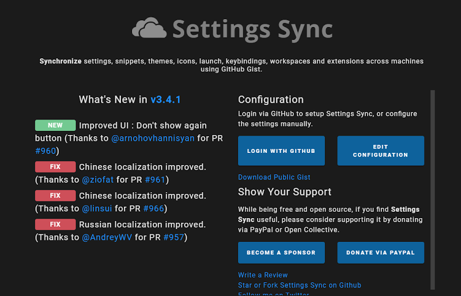Click the bold word Synchronize

pos(61,61)
